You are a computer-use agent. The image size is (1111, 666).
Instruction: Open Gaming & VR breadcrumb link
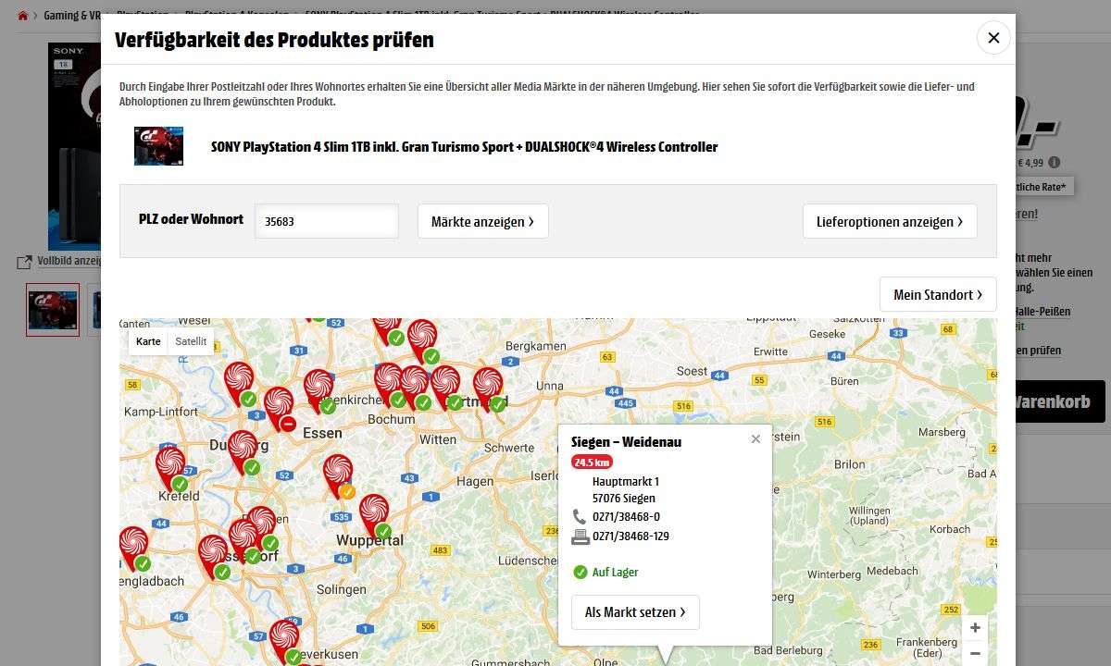[x=72, y=16]
